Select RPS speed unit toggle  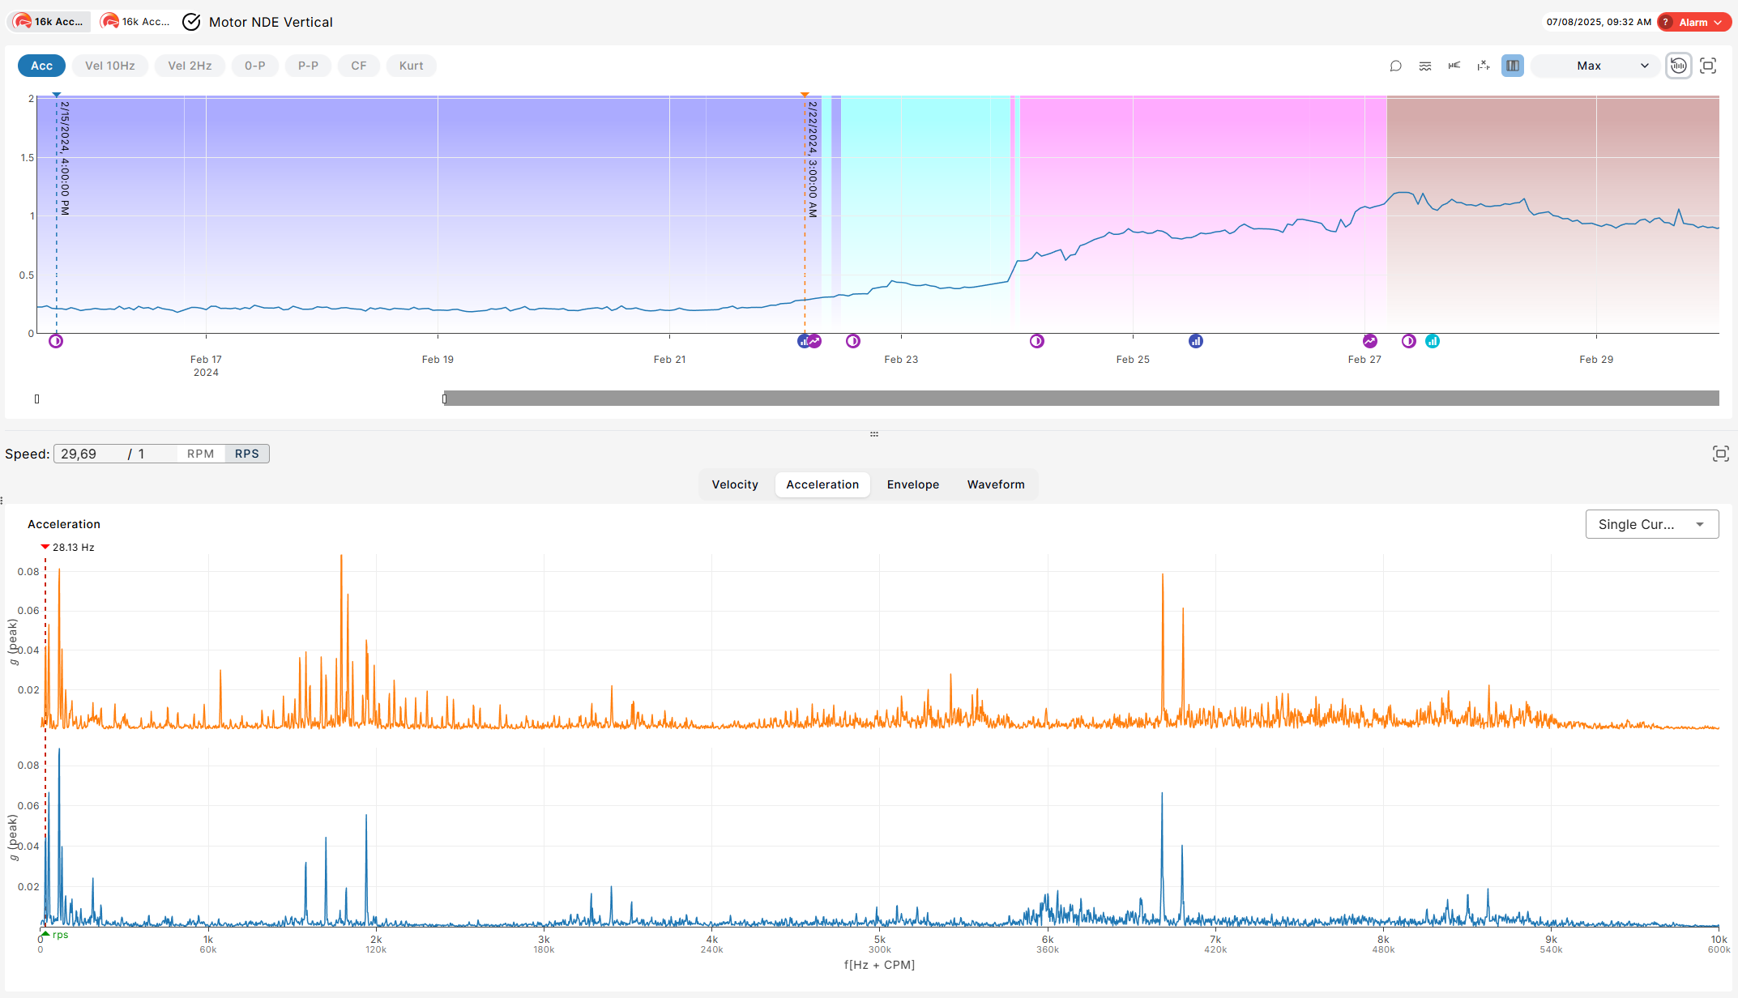click(x=247, y=454)
